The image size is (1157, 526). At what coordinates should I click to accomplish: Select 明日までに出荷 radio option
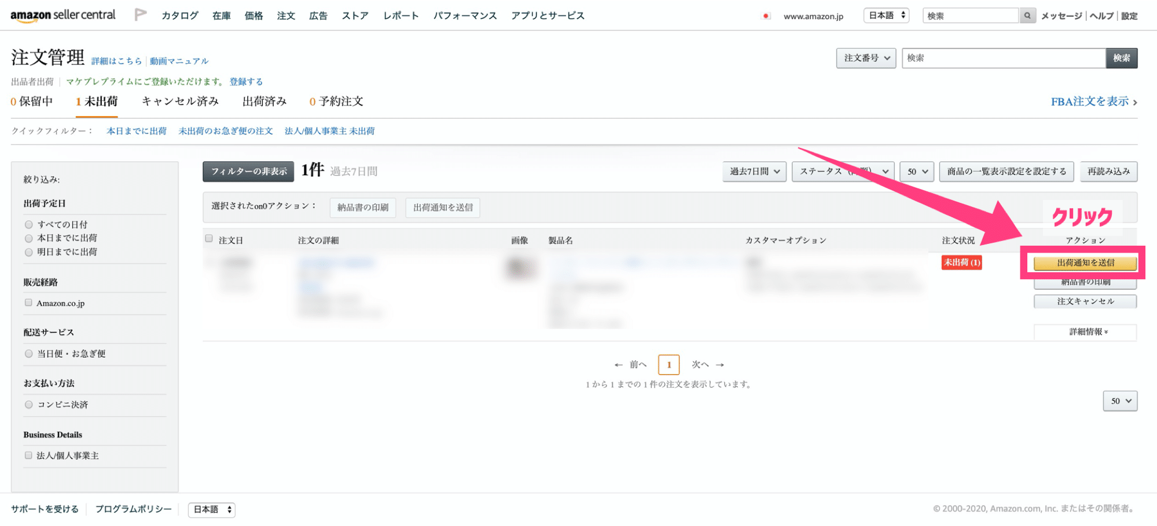pos(28,252)
